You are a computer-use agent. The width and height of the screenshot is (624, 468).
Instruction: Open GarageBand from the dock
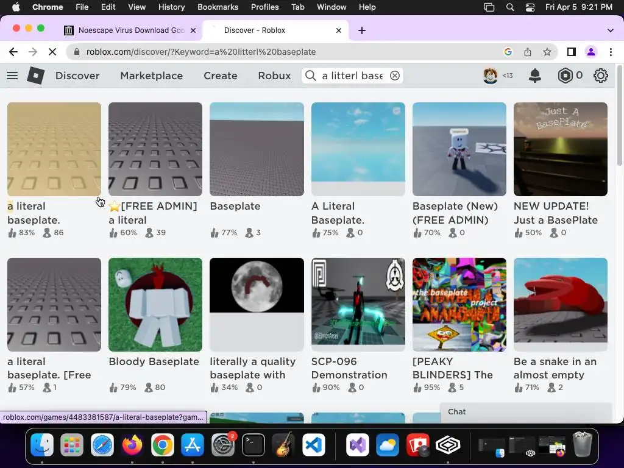[283, 444]
